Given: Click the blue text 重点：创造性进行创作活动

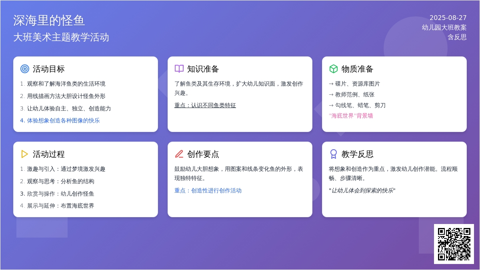Looking at the screenshot, I should click(x=208, y=190).
